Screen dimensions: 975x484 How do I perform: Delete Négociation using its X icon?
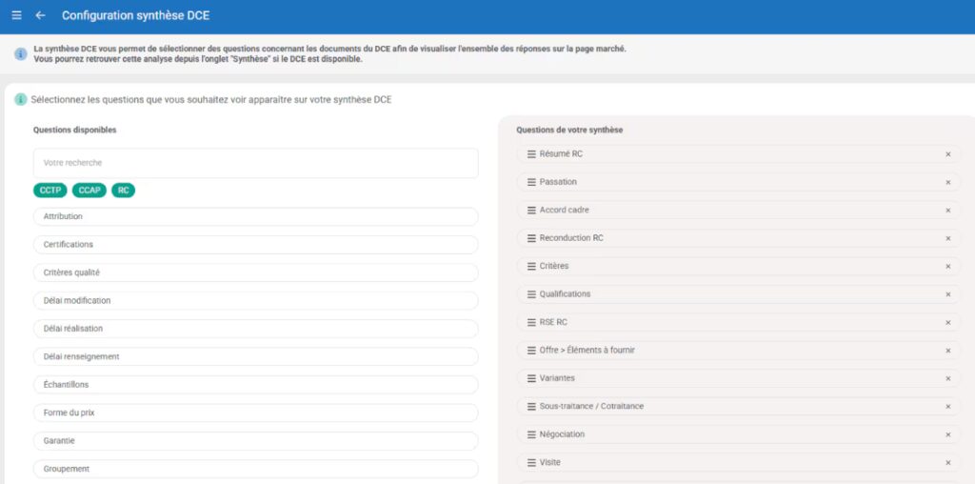pos(947,434)
